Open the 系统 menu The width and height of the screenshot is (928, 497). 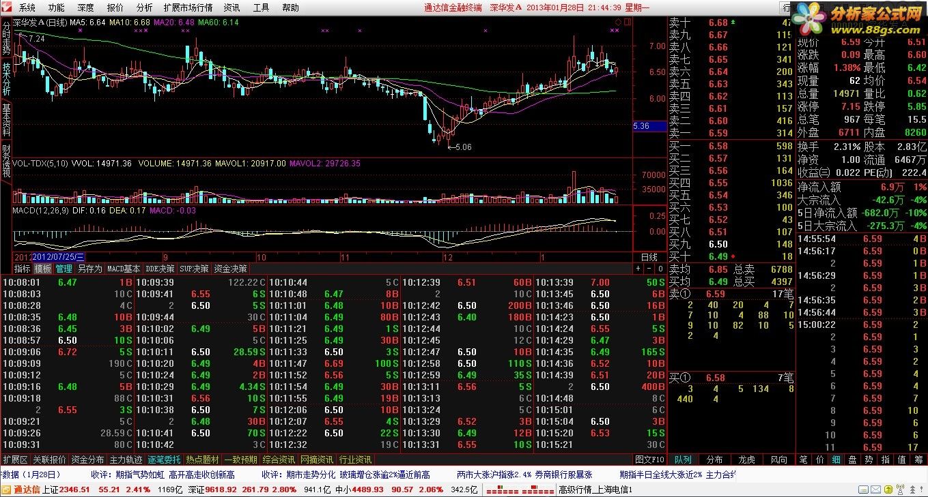(x=27, y=7)
